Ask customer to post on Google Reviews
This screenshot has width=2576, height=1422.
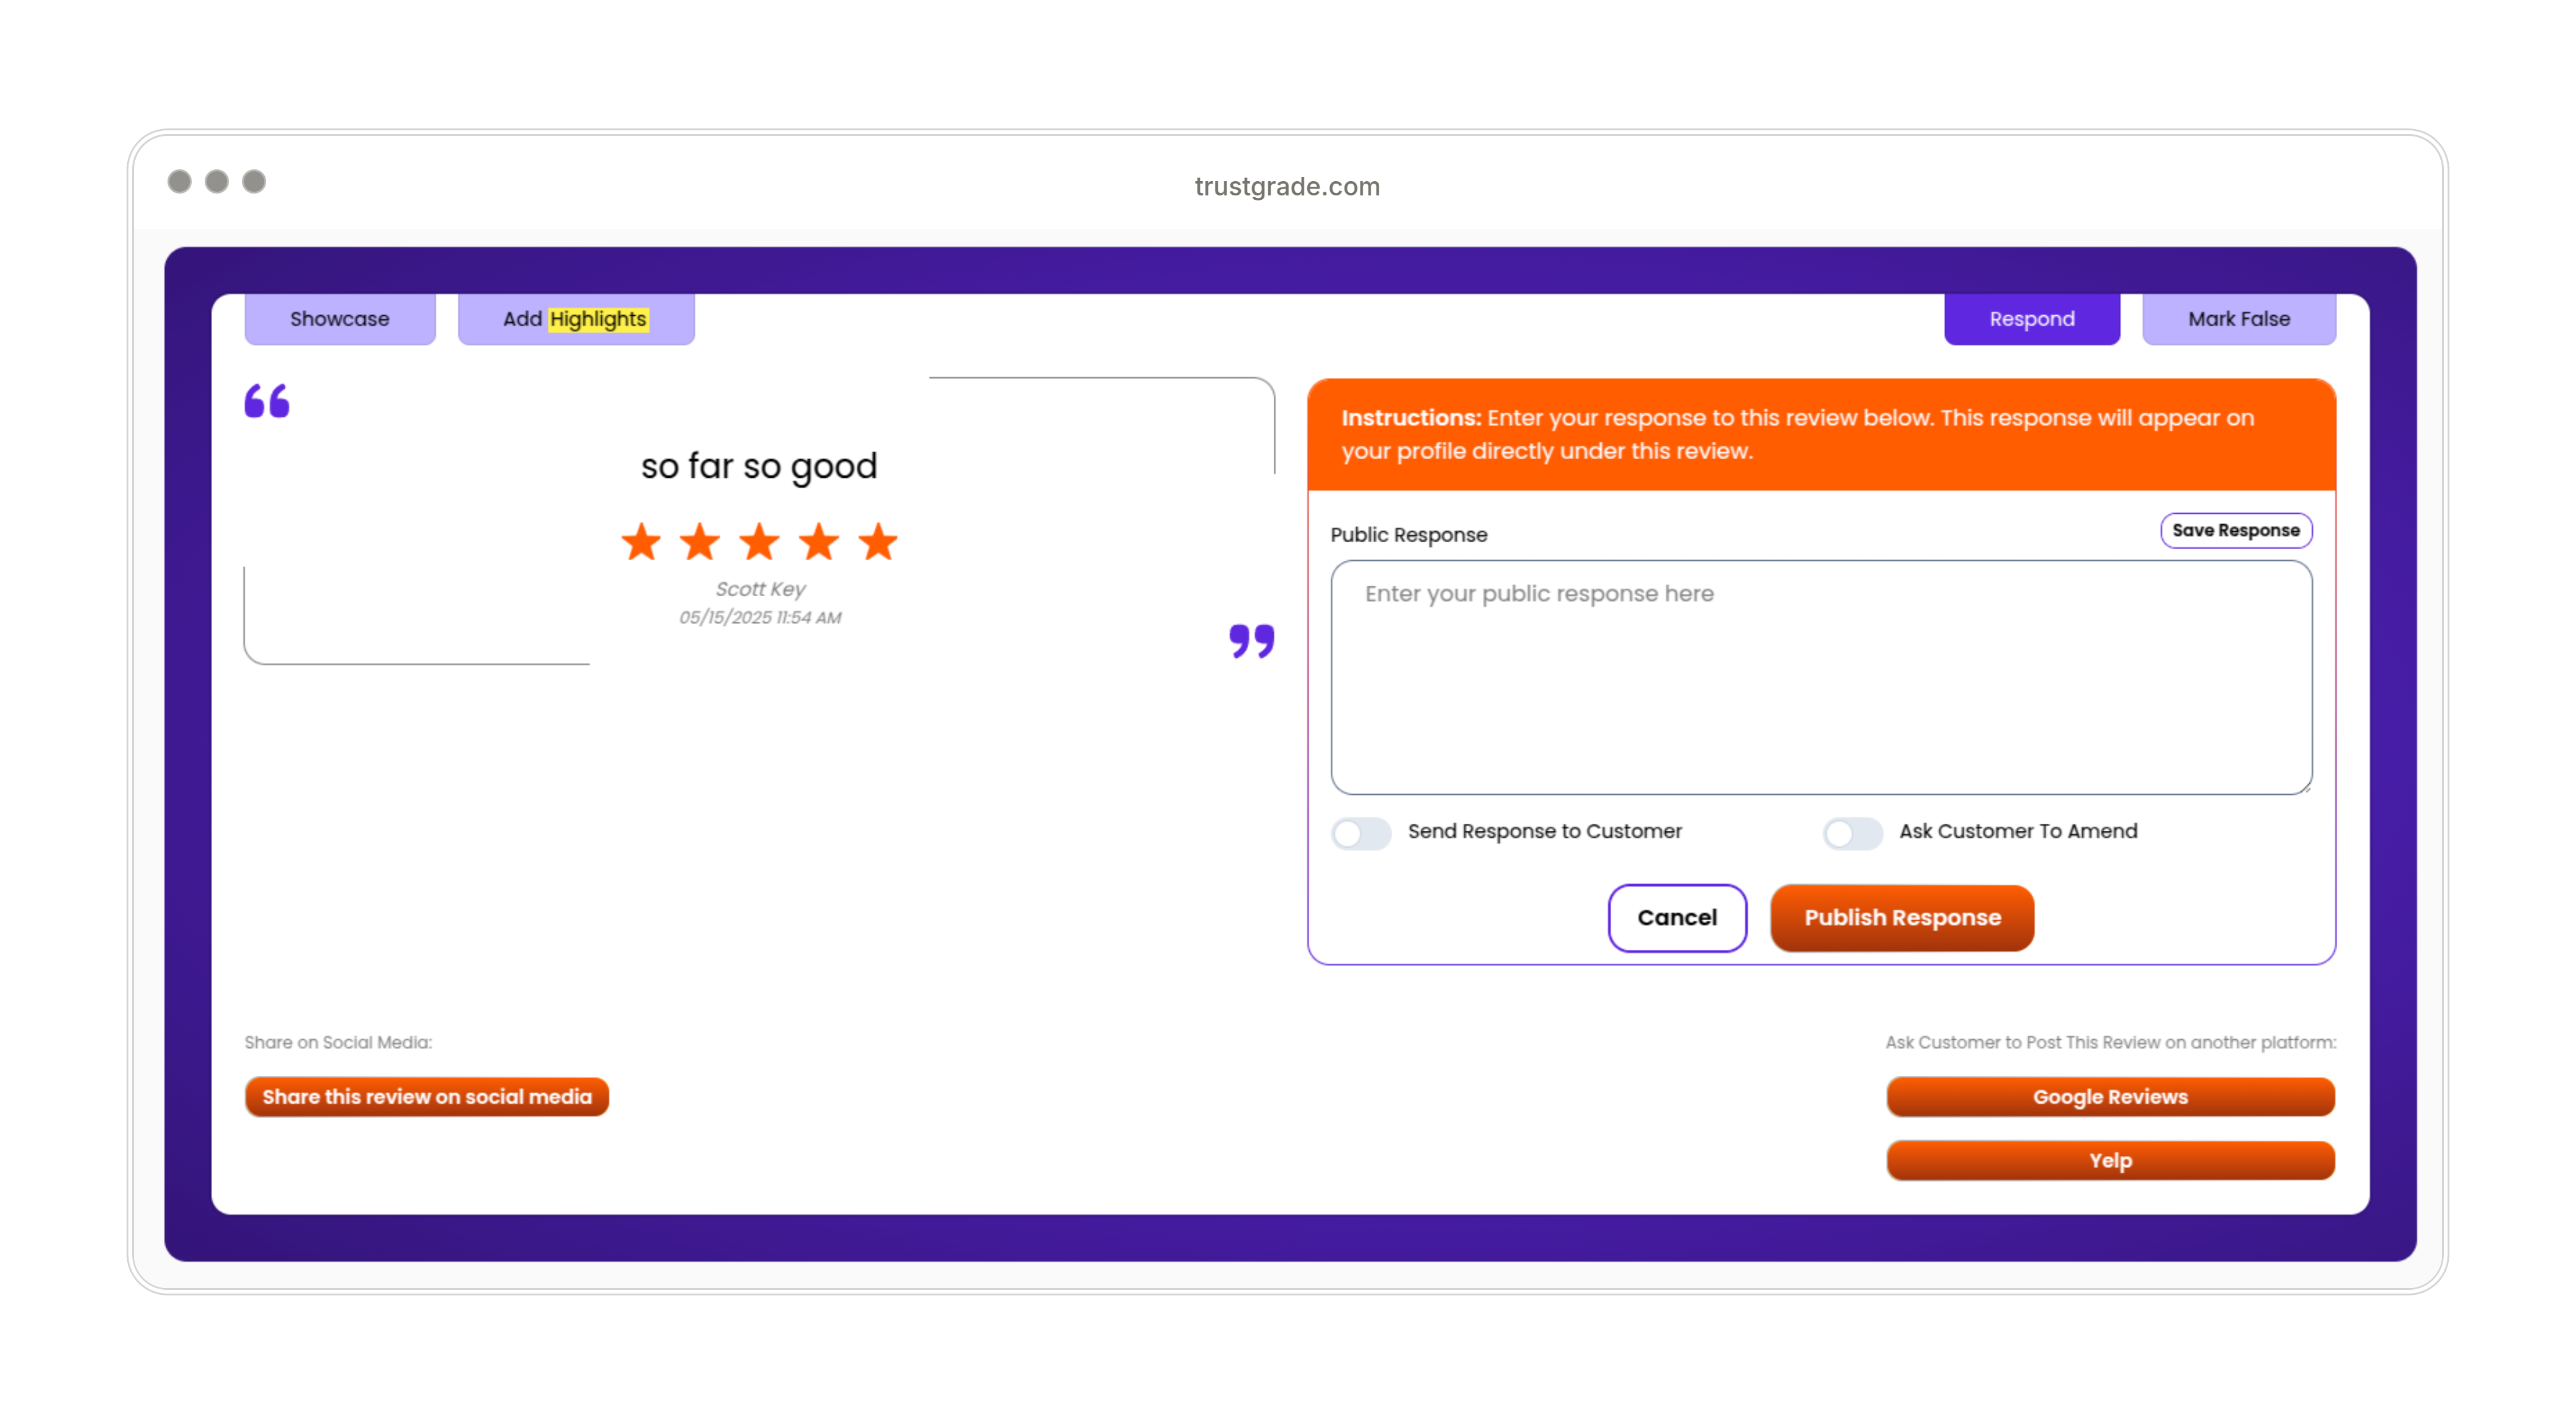(x=2110, y=1096)
